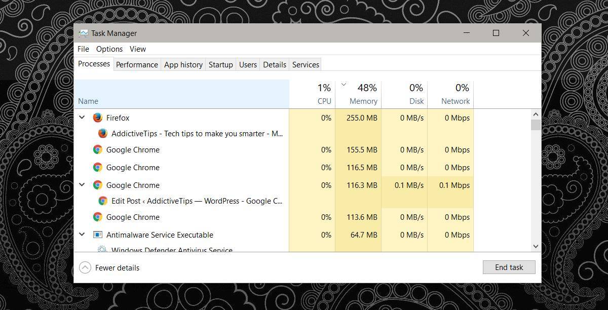
Task: Open the View menu
Action: tap(138, 49)
